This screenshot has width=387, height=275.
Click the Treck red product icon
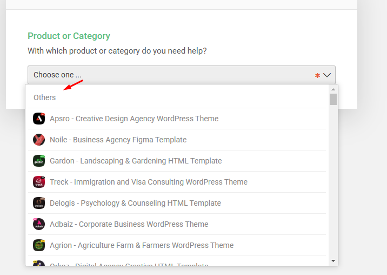(39, 182)
